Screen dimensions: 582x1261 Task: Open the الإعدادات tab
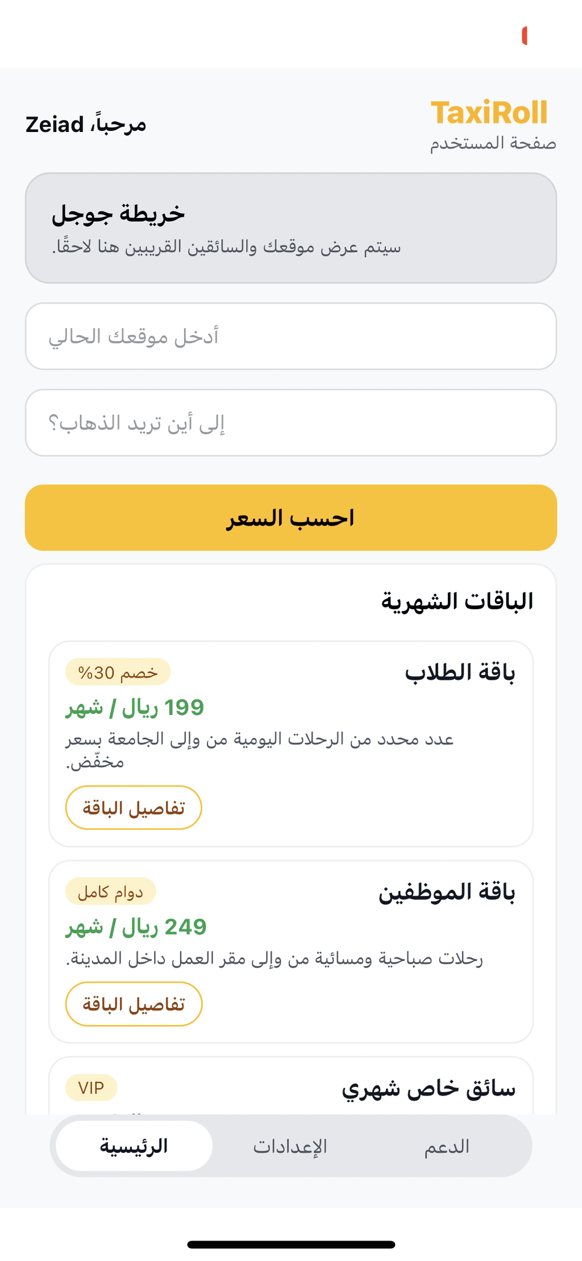290,1146
